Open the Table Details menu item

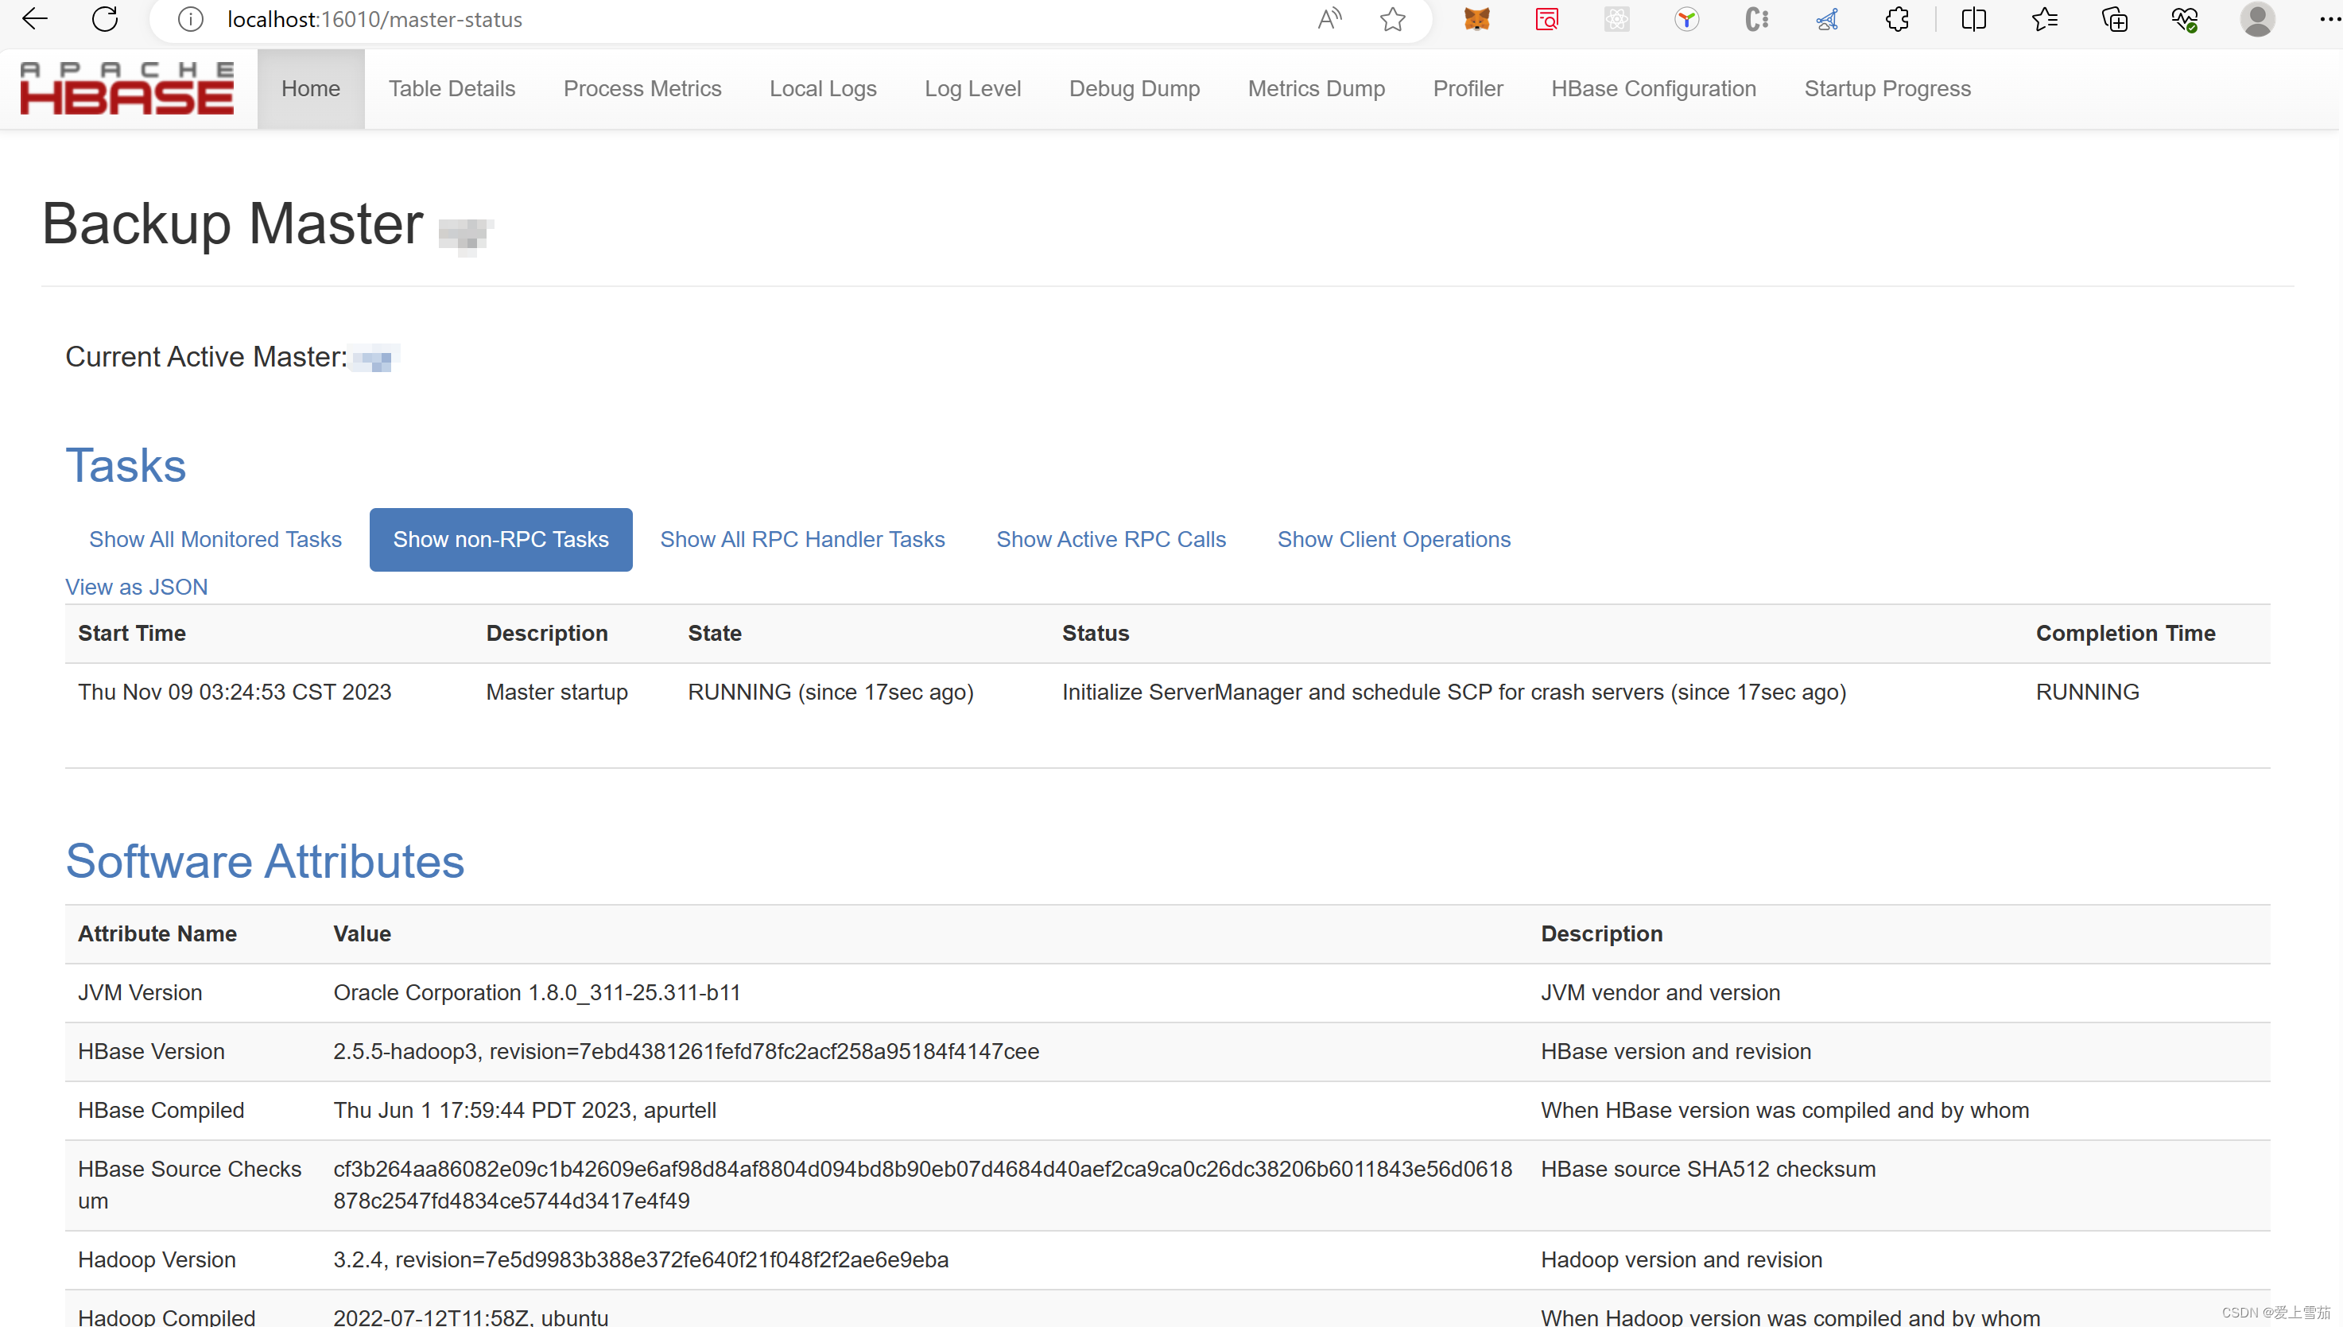point(451,88)
